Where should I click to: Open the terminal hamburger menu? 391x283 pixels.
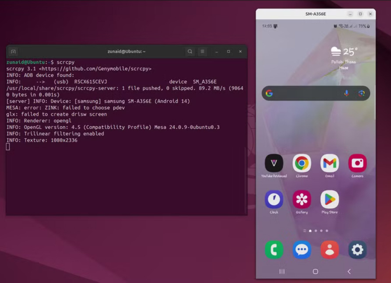click(202, 52)
